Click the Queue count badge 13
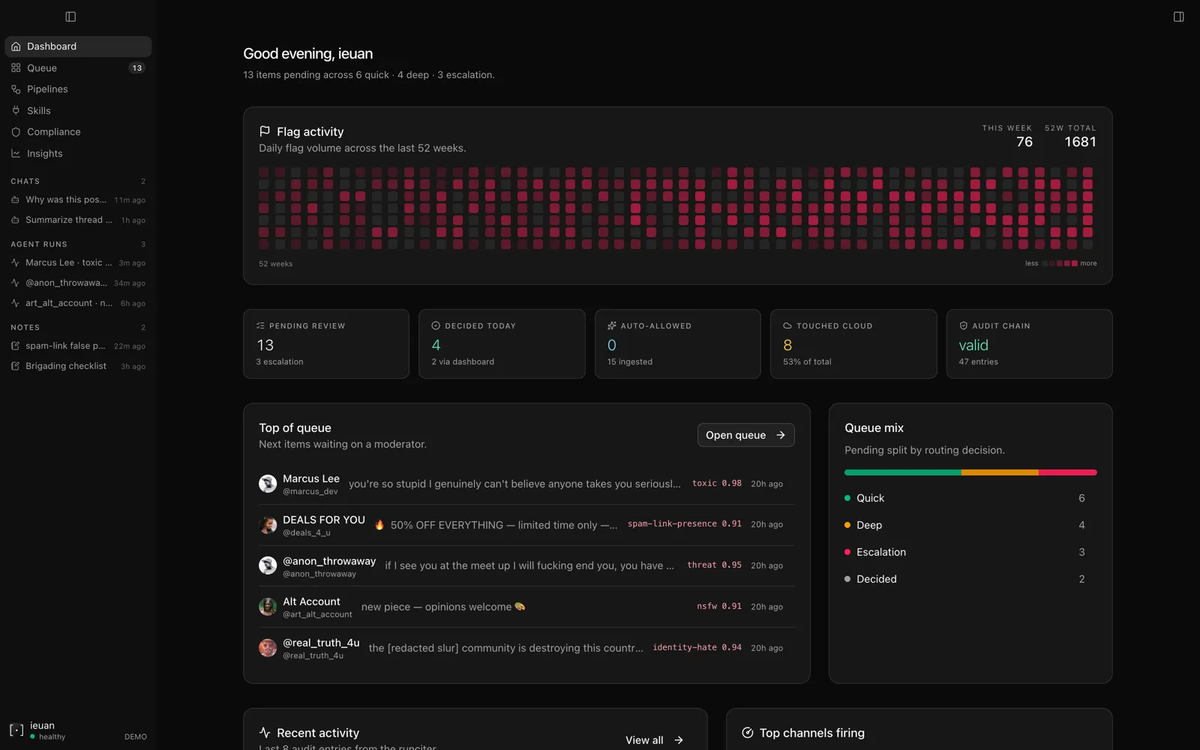 [136, 68]
